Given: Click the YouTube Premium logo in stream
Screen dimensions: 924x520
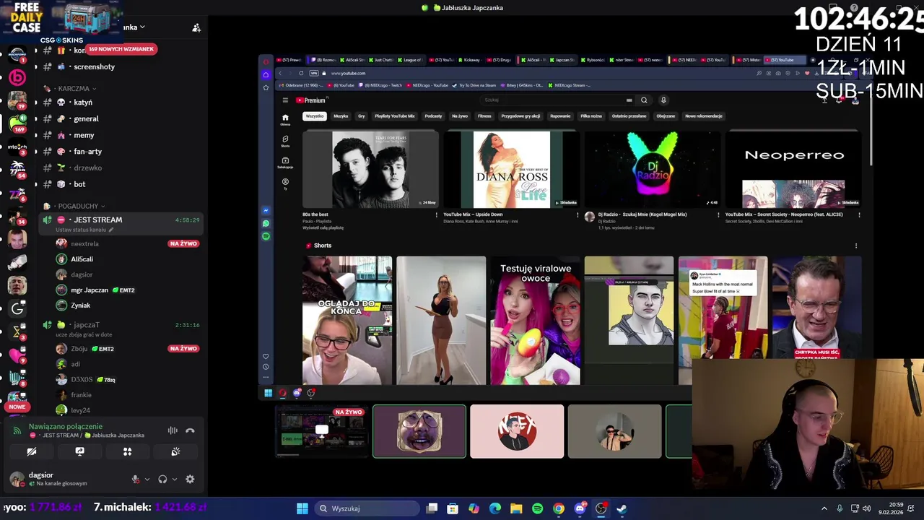Looking at the screenshot, I should click(311, 100).
